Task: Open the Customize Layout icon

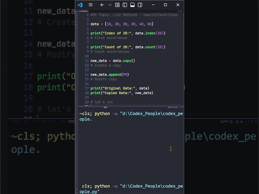Action: [x=117, y=5]
